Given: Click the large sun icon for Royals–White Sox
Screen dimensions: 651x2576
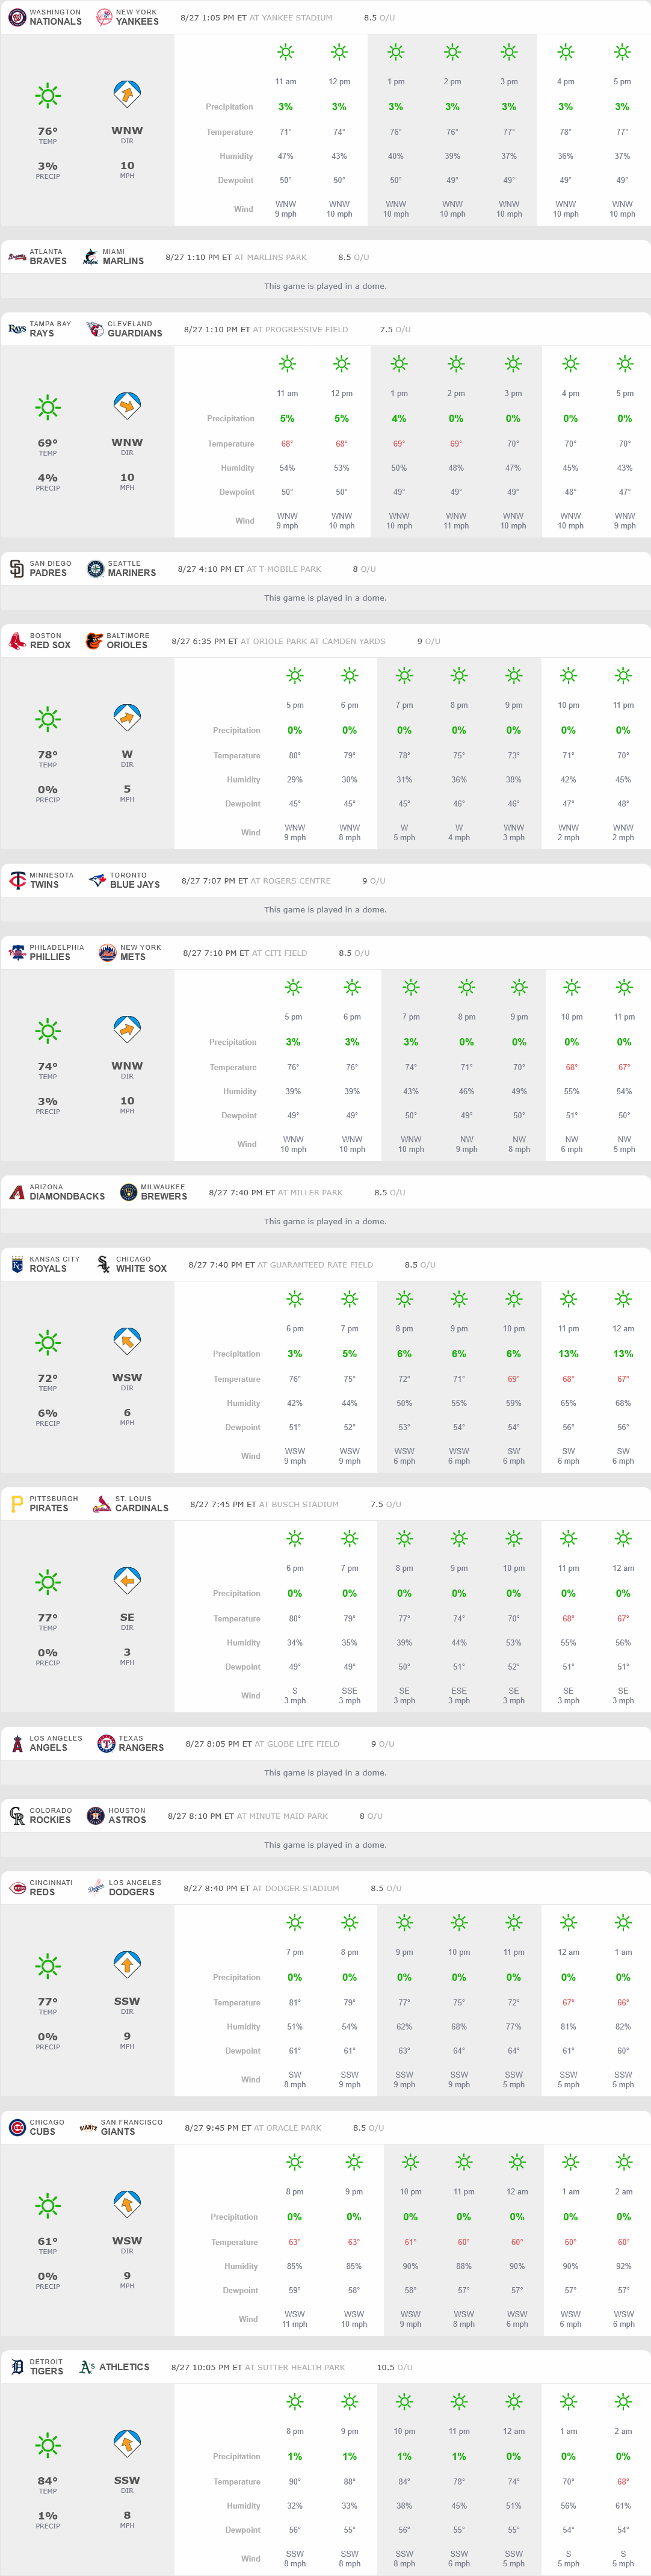Looking at the screenshot, I should (48, 1343).
